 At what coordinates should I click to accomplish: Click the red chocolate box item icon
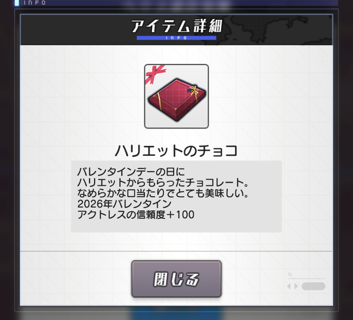pos(176,96)
